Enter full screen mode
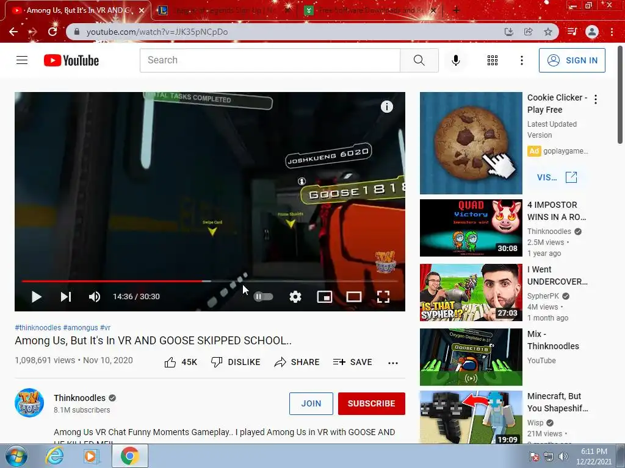 click(x=383, y=297)
